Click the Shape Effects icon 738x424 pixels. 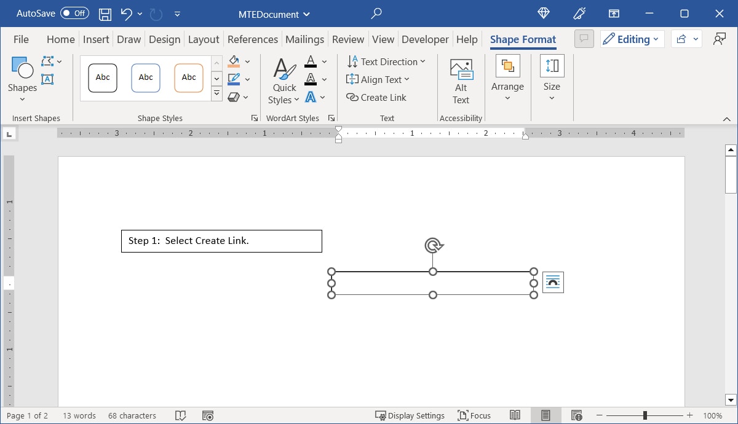(x=234, y=97)
